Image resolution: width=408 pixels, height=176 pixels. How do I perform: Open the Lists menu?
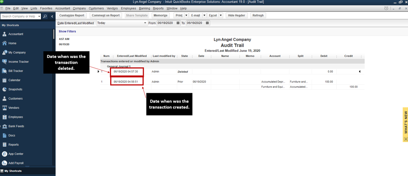pyautogui.click(x=34, y=9)
